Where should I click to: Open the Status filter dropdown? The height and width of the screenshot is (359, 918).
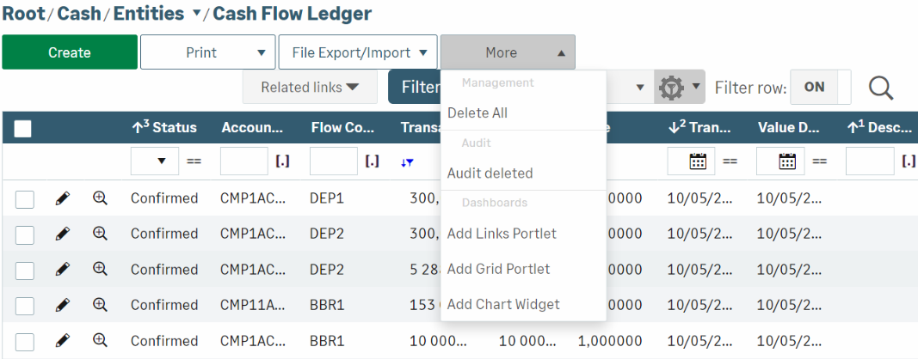155,161
